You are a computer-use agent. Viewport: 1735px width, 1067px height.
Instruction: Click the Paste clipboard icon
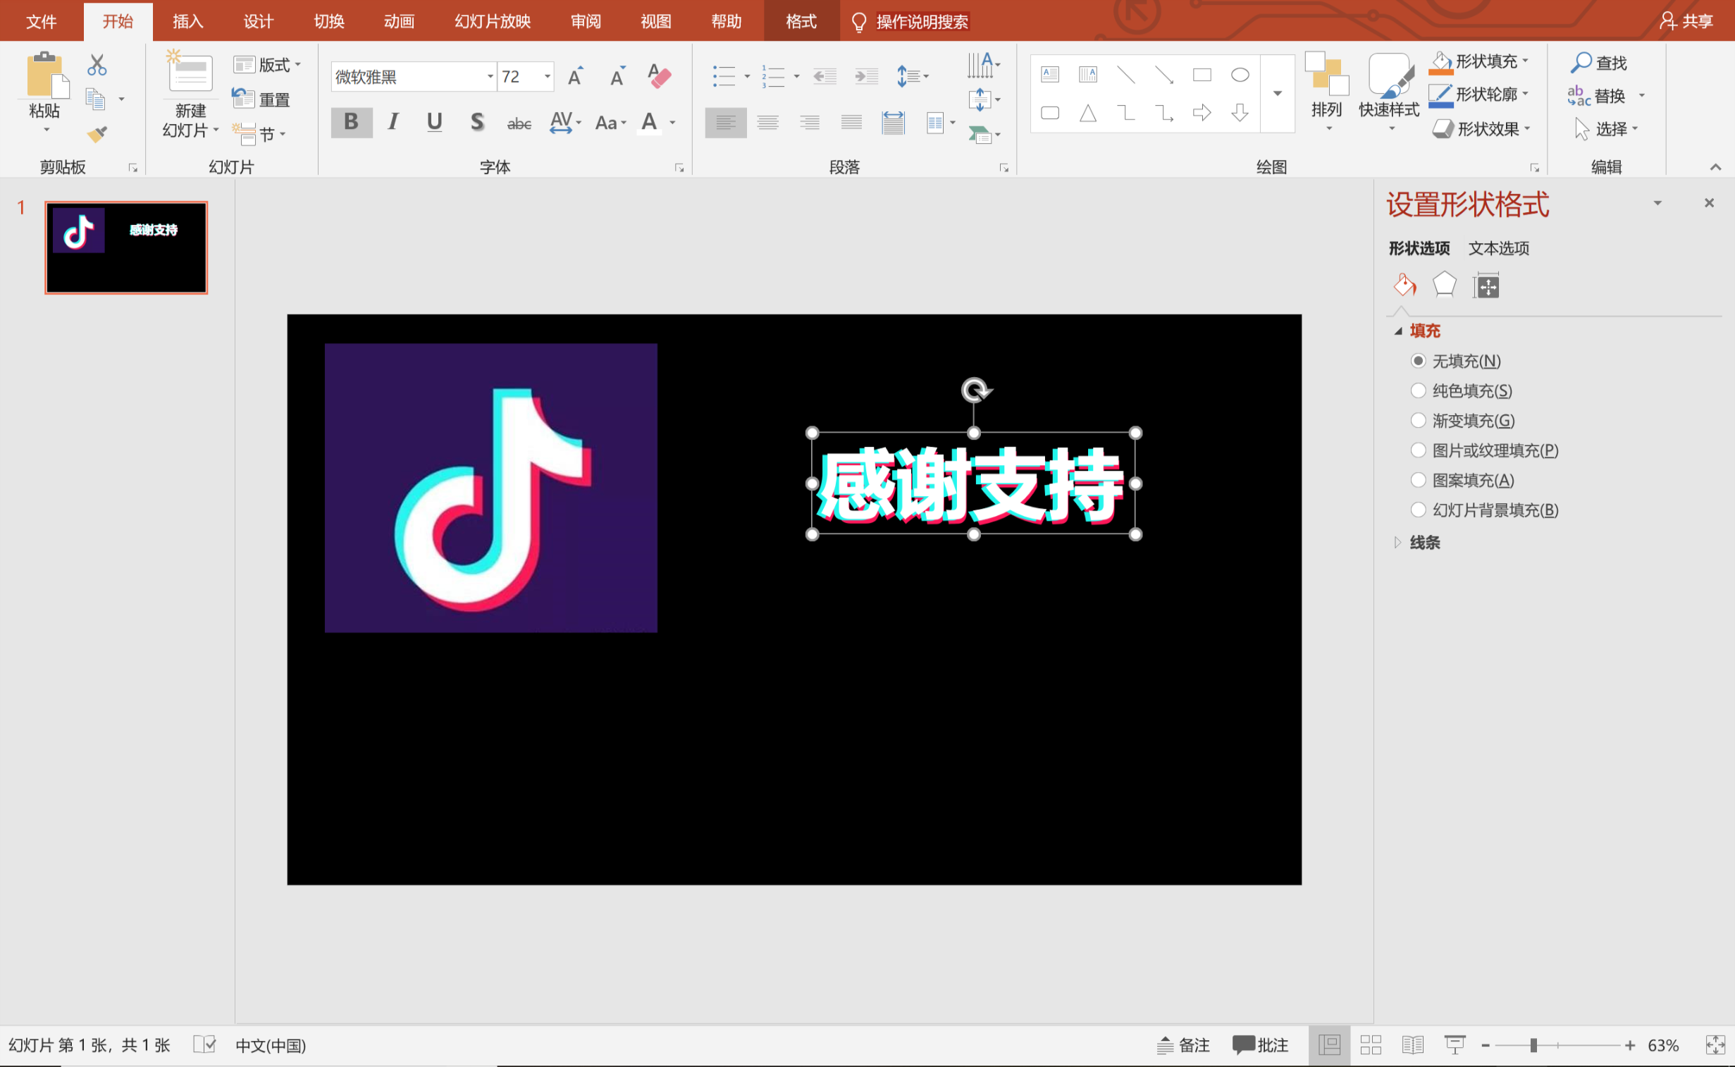pos(47,74)
